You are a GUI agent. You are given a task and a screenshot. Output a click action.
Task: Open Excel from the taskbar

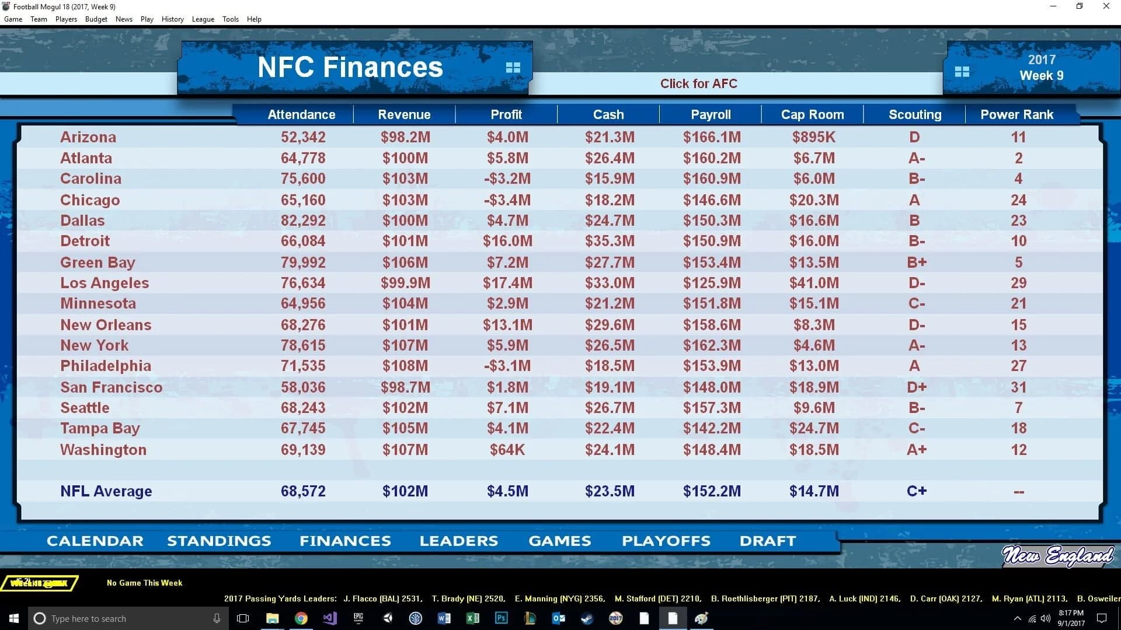pyautogui.click(x=473, y=618)
